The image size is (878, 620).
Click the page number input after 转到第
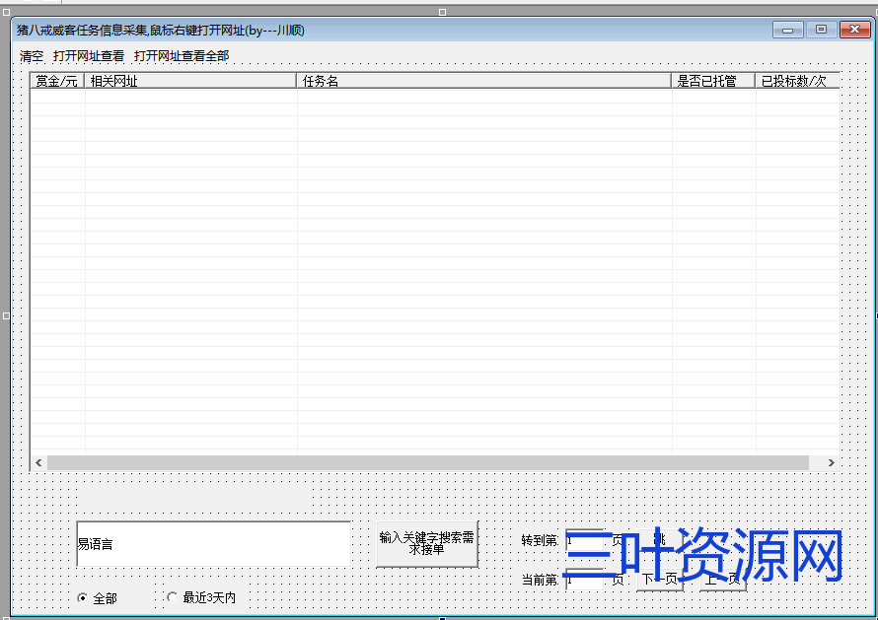point(587,540)
